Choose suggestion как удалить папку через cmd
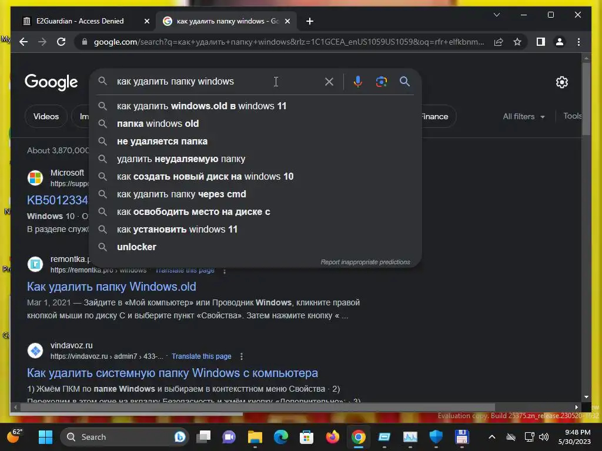Viewport: 602px width, 451px height. point(255,194)
